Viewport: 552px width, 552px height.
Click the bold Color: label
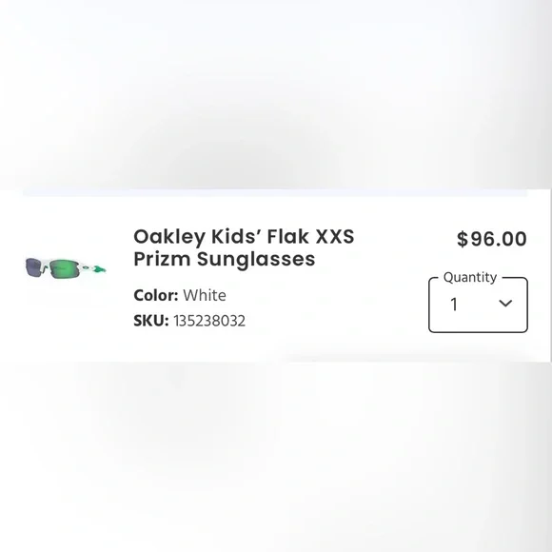pyautogui.click(x=156, y=295)
